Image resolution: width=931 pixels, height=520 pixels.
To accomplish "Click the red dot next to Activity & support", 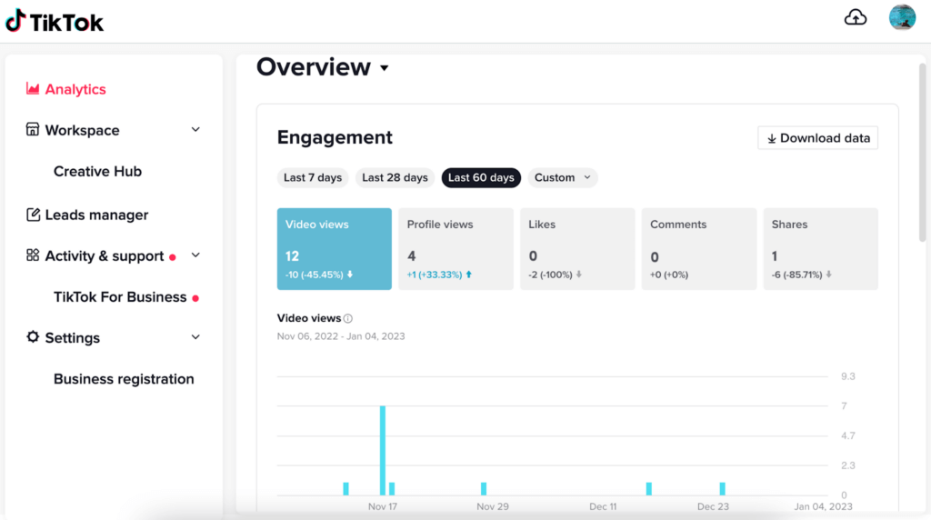I will [x=172, y=257].
